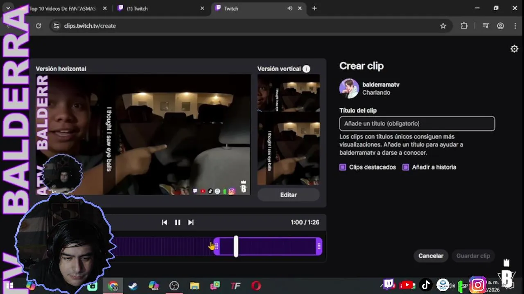Bookmark this page with the star
This screenshot has width=524, height=294.
point(443,26)
